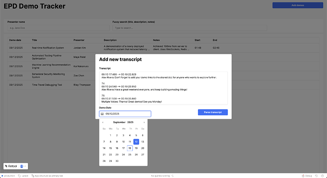
Task: Pick September 9 in calendar
Action: click(x=117, y=142)
